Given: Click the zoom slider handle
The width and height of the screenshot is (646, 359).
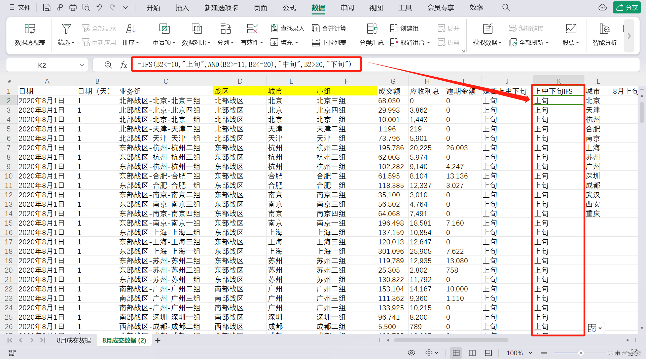Looking at the screenshot, I should click(581, 353).
